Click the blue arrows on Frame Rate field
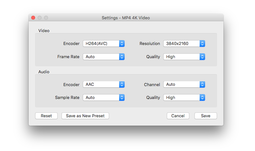Screen dimensions: 255x151 tap(122, 57)
